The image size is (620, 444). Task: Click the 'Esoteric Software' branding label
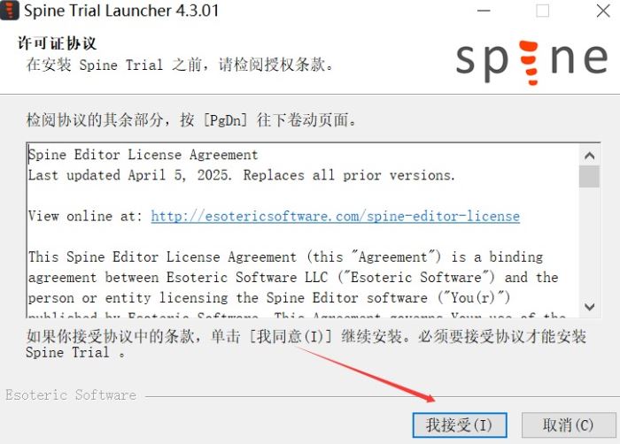click(71, 394)
